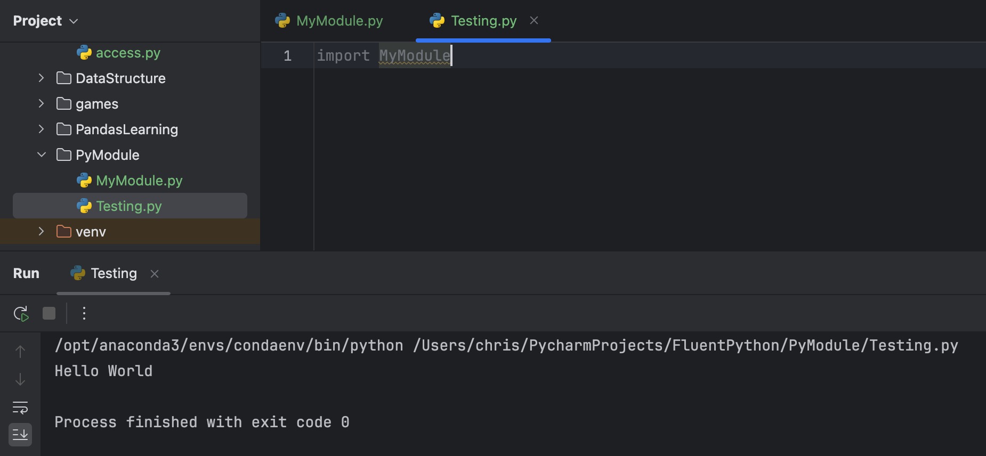The image size is (986, 456).
Task: Expand the PandasLearning folder chevron
Action: [42, 129]
